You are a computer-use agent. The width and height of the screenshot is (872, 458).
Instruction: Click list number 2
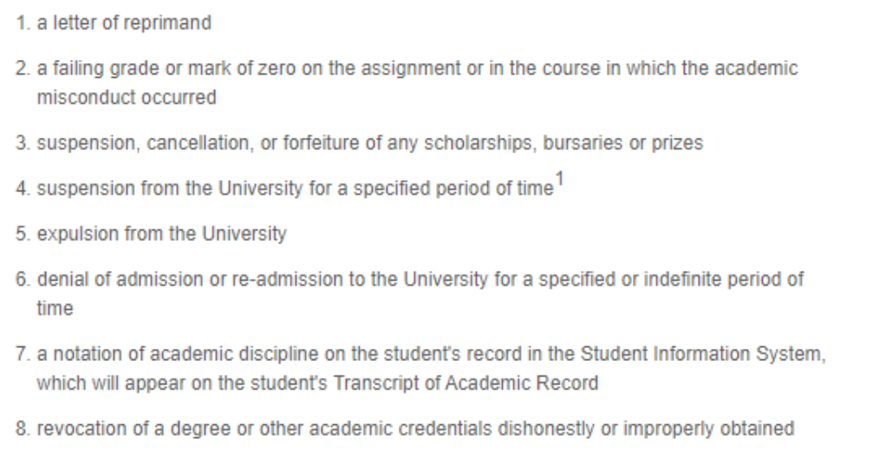click(x=22, y=68)
